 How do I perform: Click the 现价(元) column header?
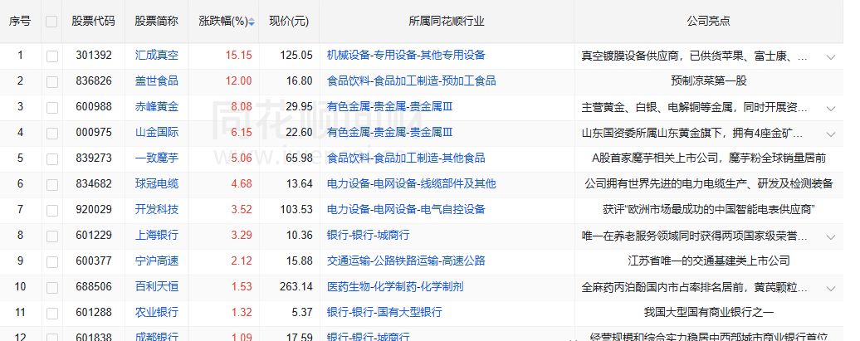point(289,22)
